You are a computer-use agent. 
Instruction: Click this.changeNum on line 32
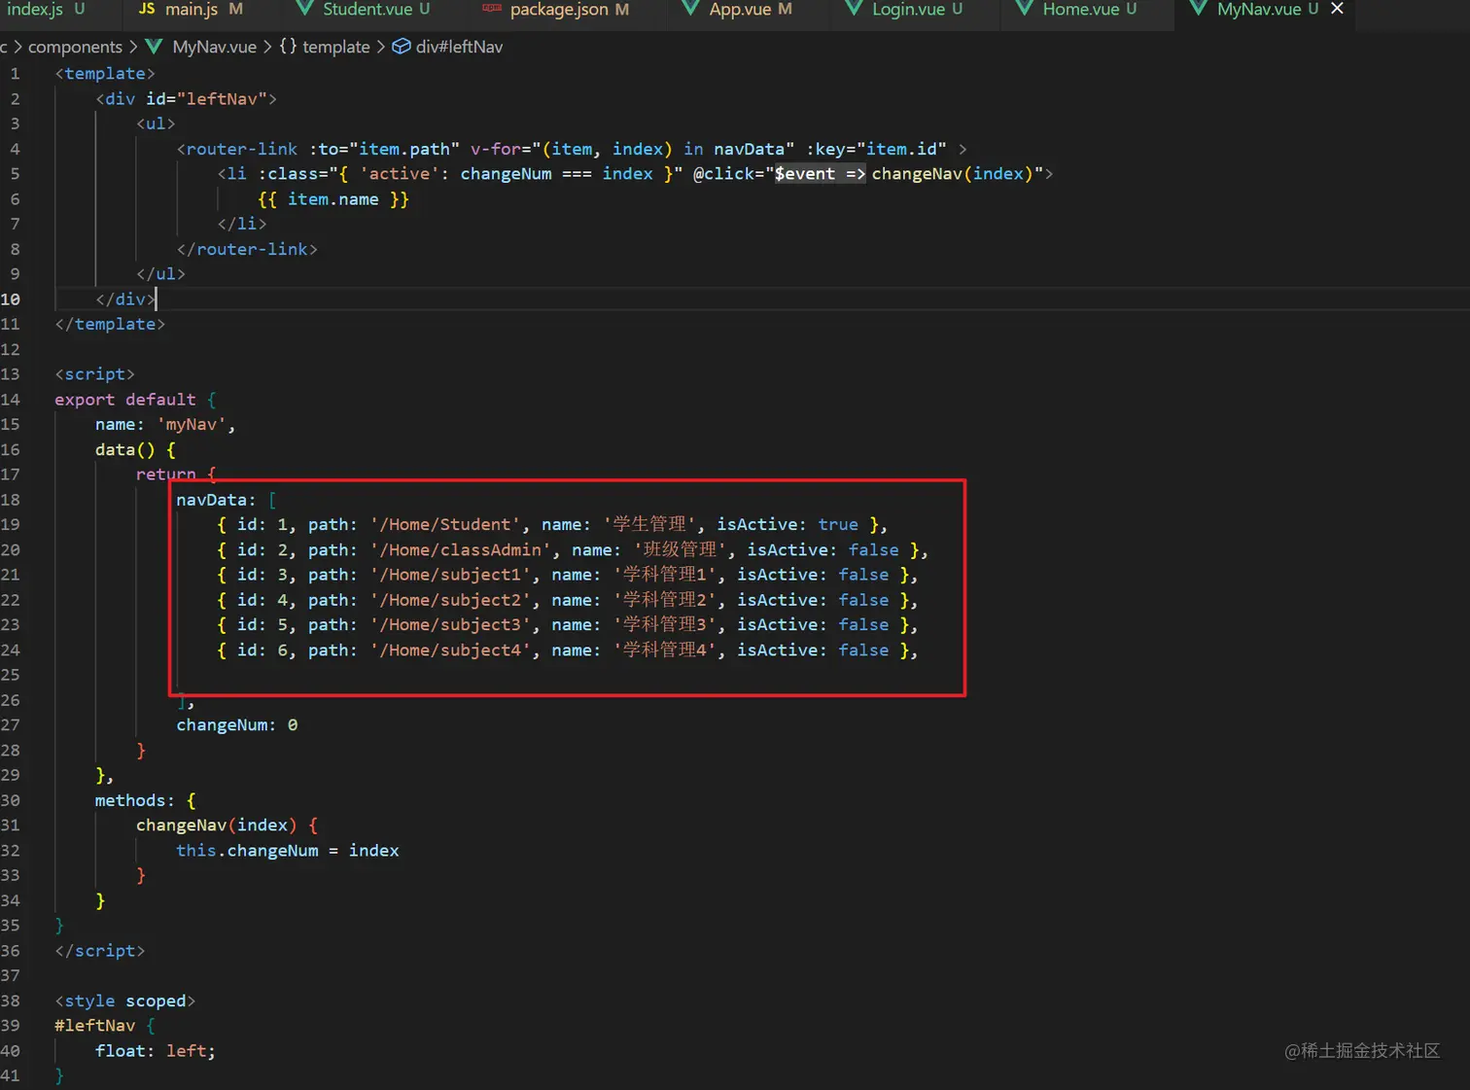point(247,851)
